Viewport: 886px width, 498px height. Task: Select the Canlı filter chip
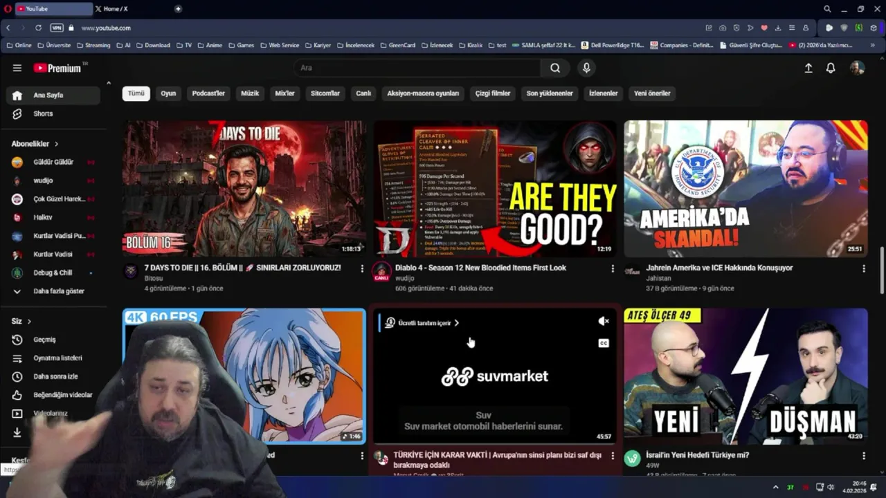[x=363, y=93]
